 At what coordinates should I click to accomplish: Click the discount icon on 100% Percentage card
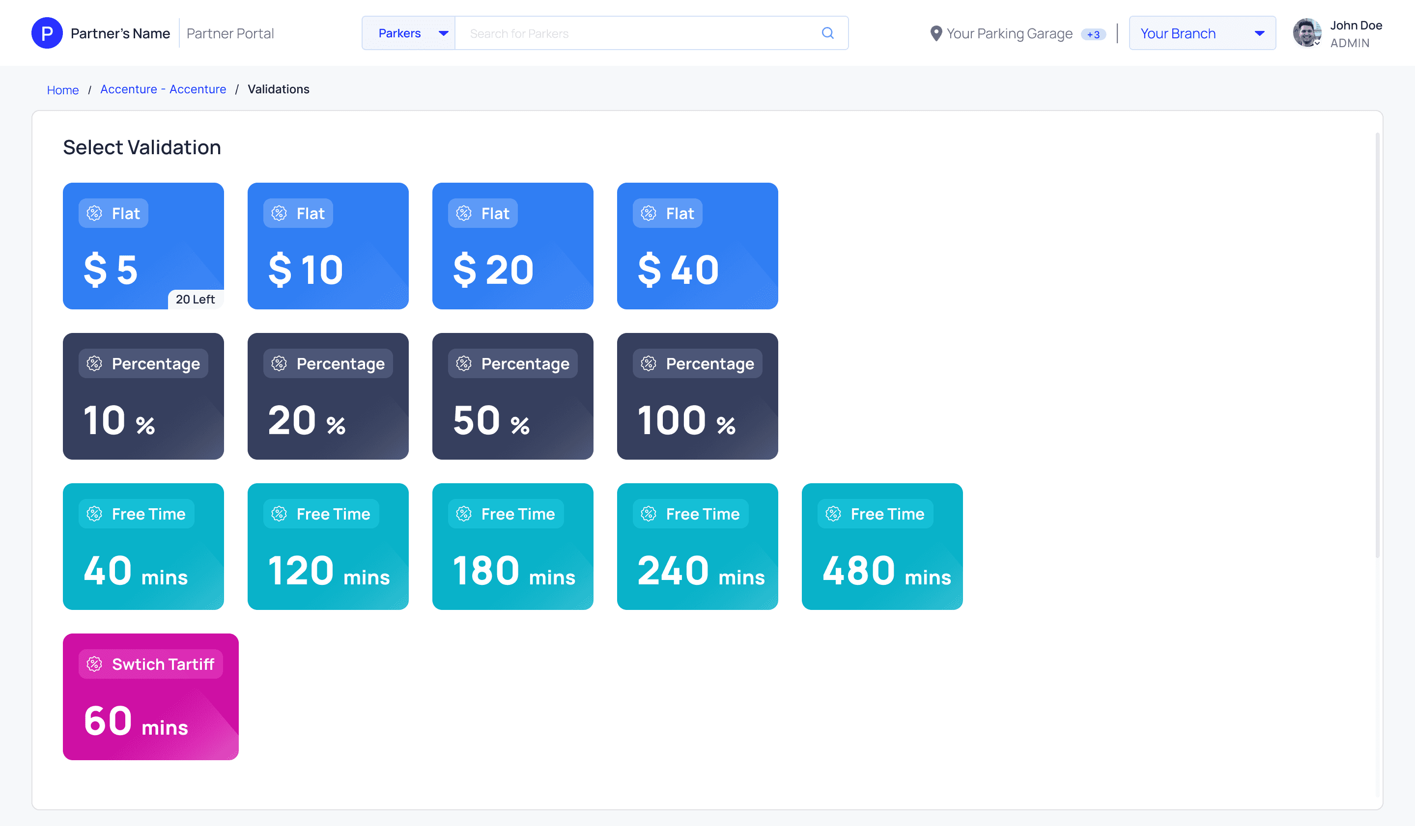[x=649, y=363]
